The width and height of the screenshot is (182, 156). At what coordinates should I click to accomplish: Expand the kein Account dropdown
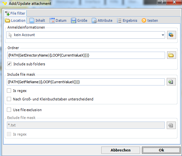(86, 35)
